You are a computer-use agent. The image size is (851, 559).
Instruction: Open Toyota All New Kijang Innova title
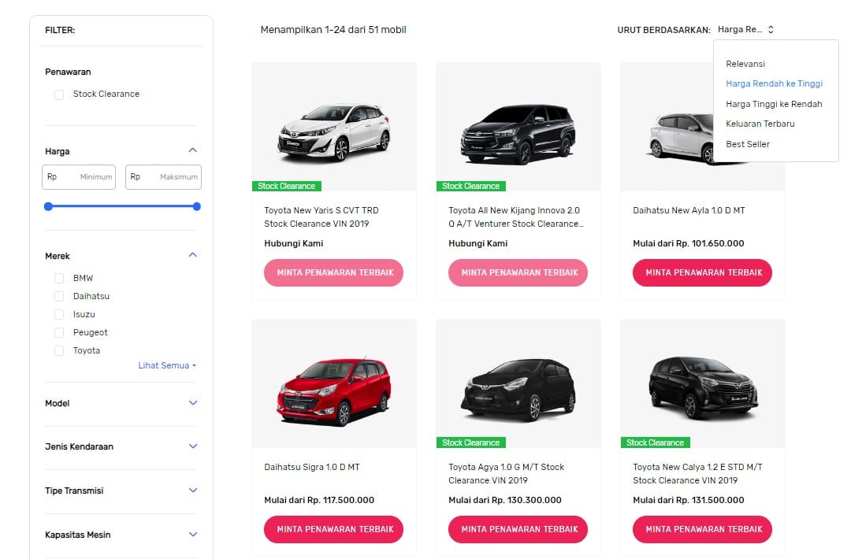[x=515, y=217]
